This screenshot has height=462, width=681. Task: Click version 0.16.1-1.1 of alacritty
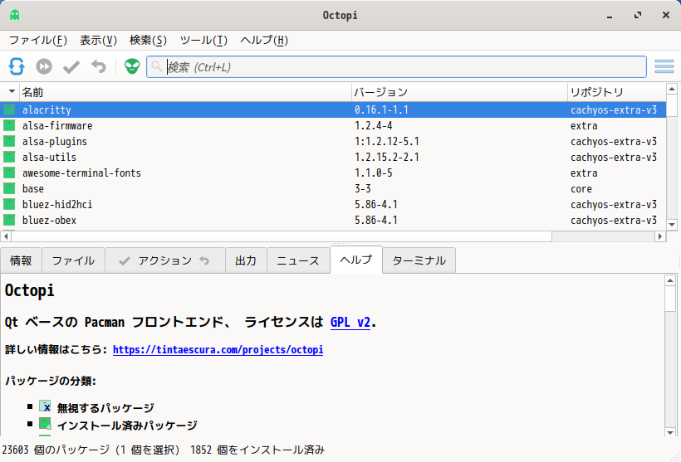click(x=381, y=109)
